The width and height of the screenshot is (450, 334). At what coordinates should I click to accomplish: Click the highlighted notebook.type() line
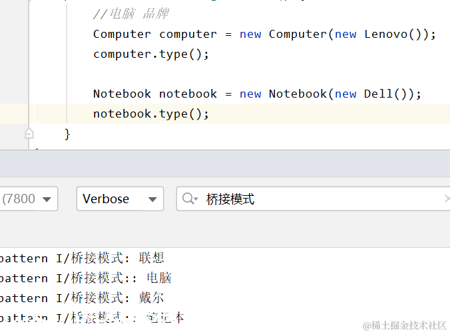tap(151, 114)
